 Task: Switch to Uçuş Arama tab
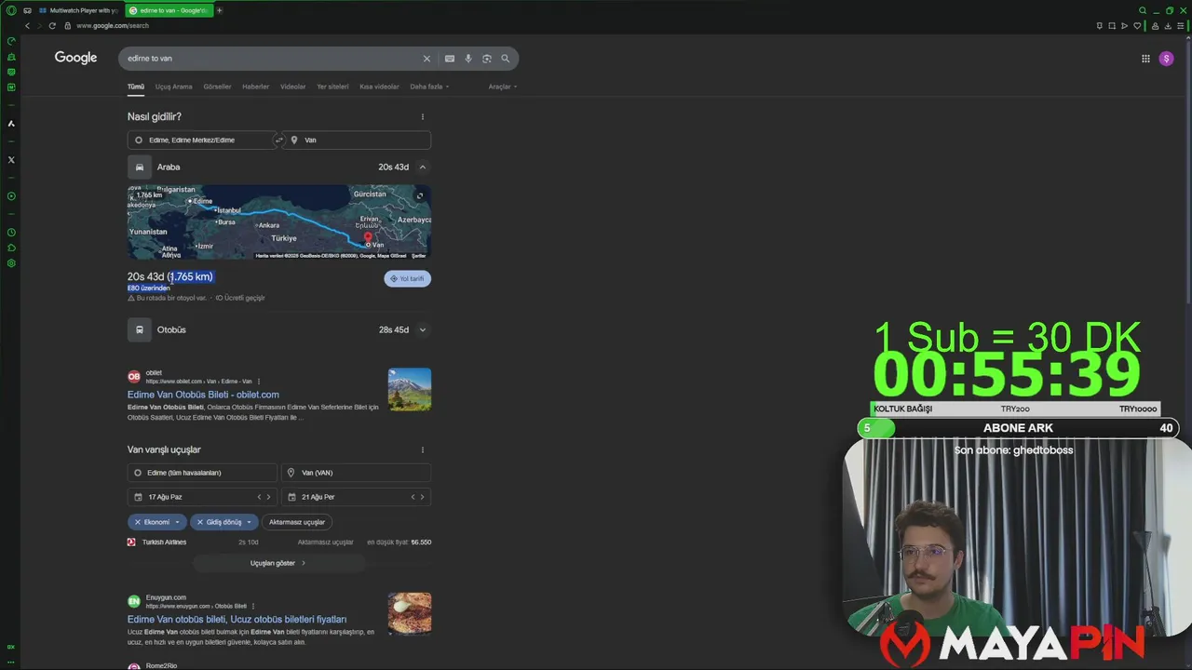pyautogui.click(x=173, y=87)
